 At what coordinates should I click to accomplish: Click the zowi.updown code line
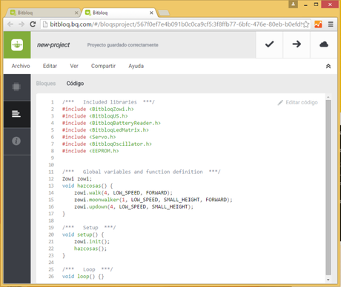(x=133, y=206)
